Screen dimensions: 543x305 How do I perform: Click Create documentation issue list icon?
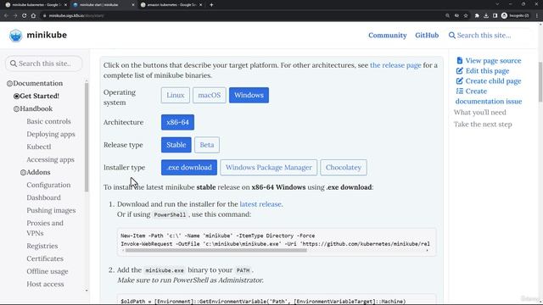[x=460, y=91]
